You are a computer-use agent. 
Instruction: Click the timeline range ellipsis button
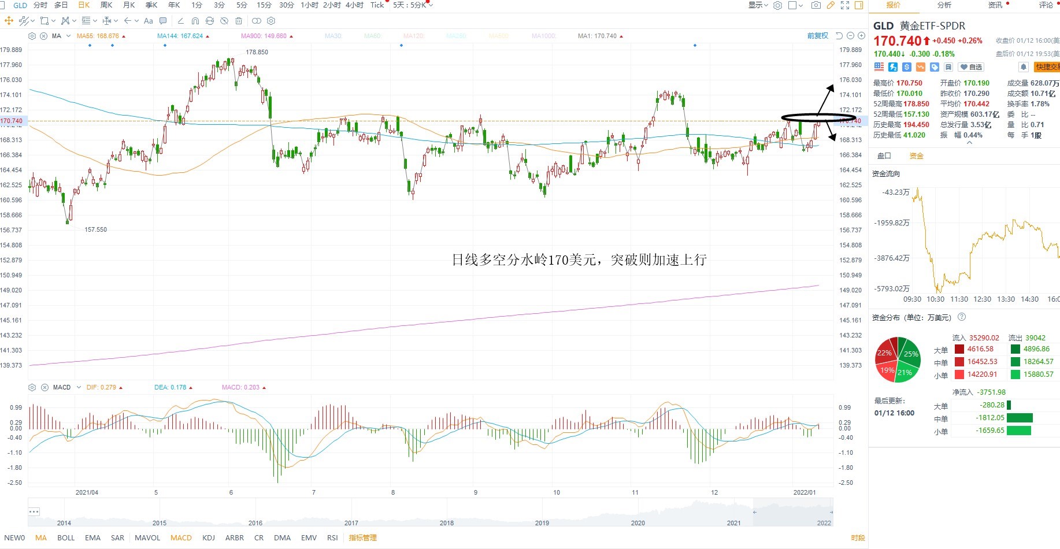click(x=34, y=511)
